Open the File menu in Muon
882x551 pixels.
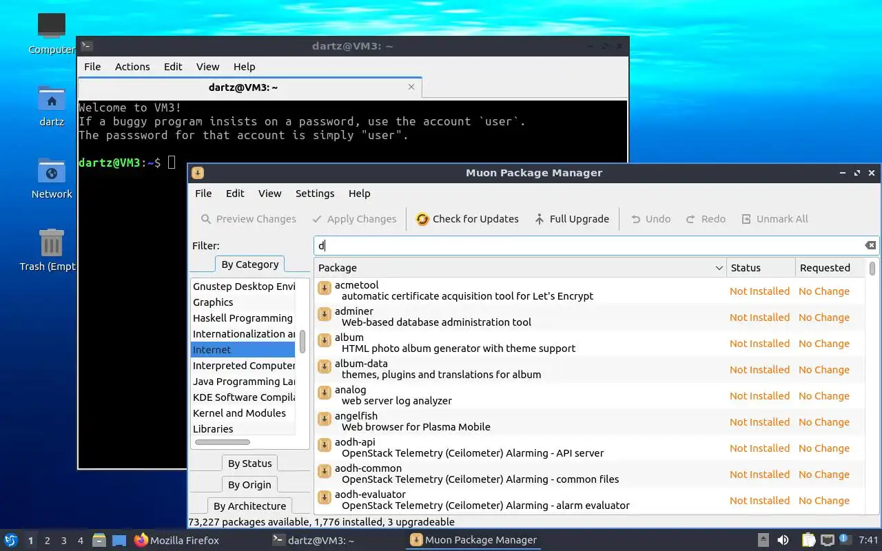tap(203, 194)
